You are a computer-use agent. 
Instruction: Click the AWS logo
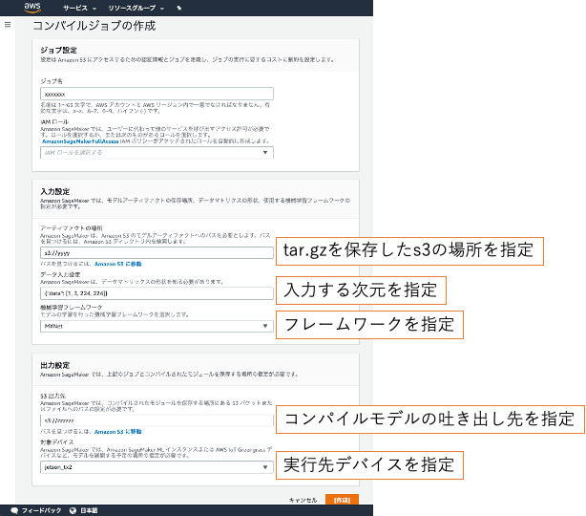[x=32, y=8]
